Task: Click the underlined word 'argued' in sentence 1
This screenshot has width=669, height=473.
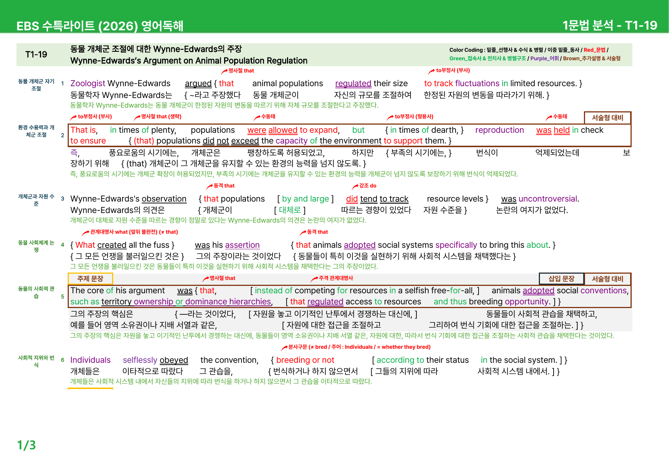Action: 198,84
